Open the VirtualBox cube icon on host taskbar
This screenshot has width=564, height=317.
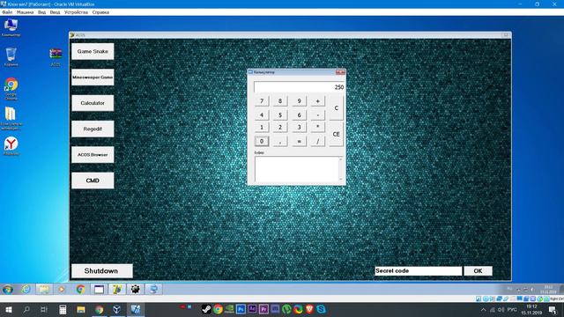click(x=117, y=309)
